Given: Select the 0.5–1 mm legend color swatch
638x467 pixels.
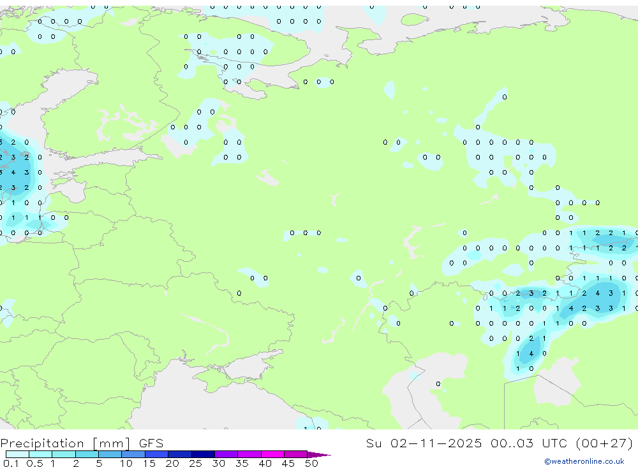Looking at the screenshot, I should click(40, 454).
